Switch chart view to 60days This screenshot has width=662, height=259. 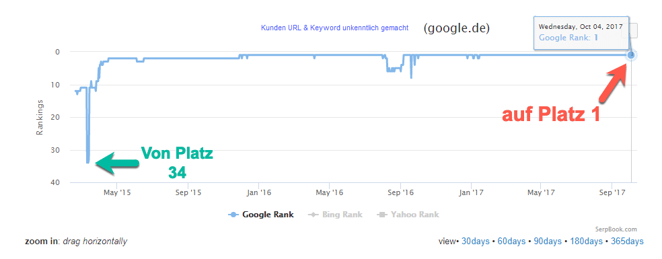[x=512, y=242]
